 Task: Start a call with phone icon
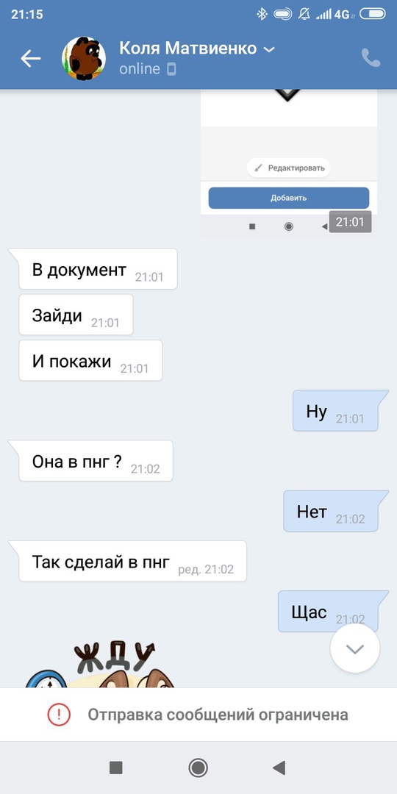click(371, 58)
